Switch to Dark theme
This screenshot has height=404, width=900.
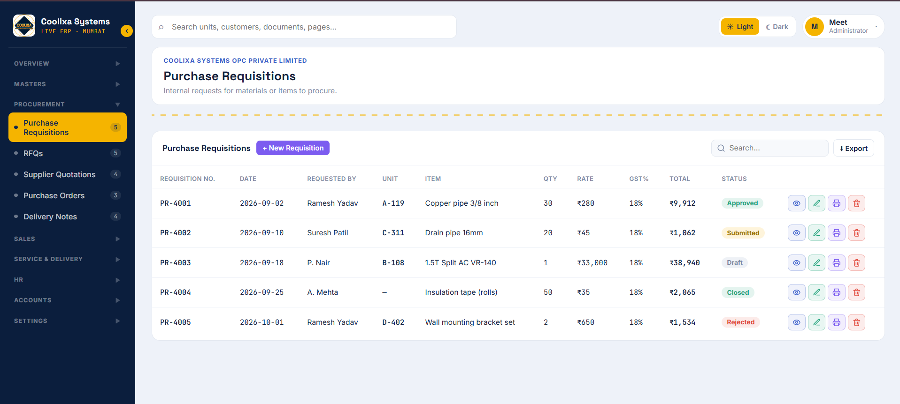(777, 27)
